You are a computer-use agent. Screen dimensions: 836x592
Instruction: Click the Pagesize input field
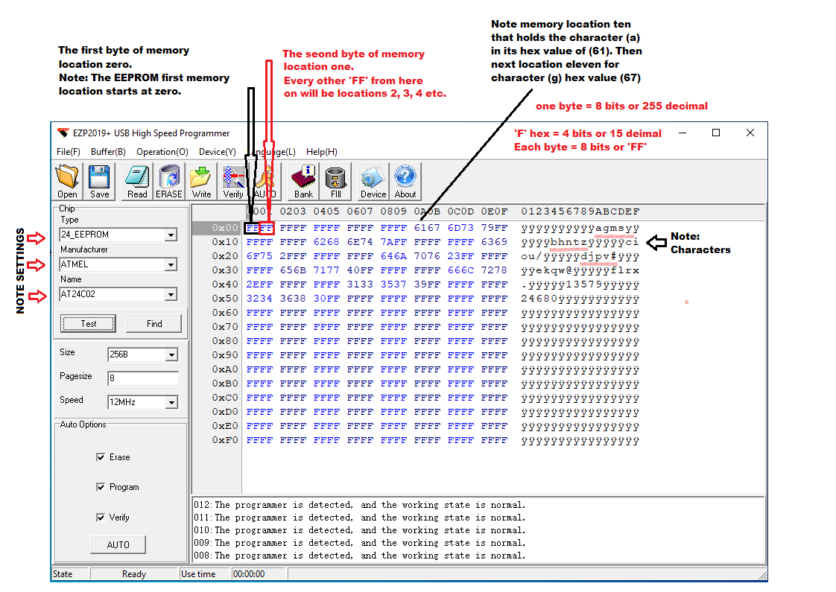pos(142,378)
